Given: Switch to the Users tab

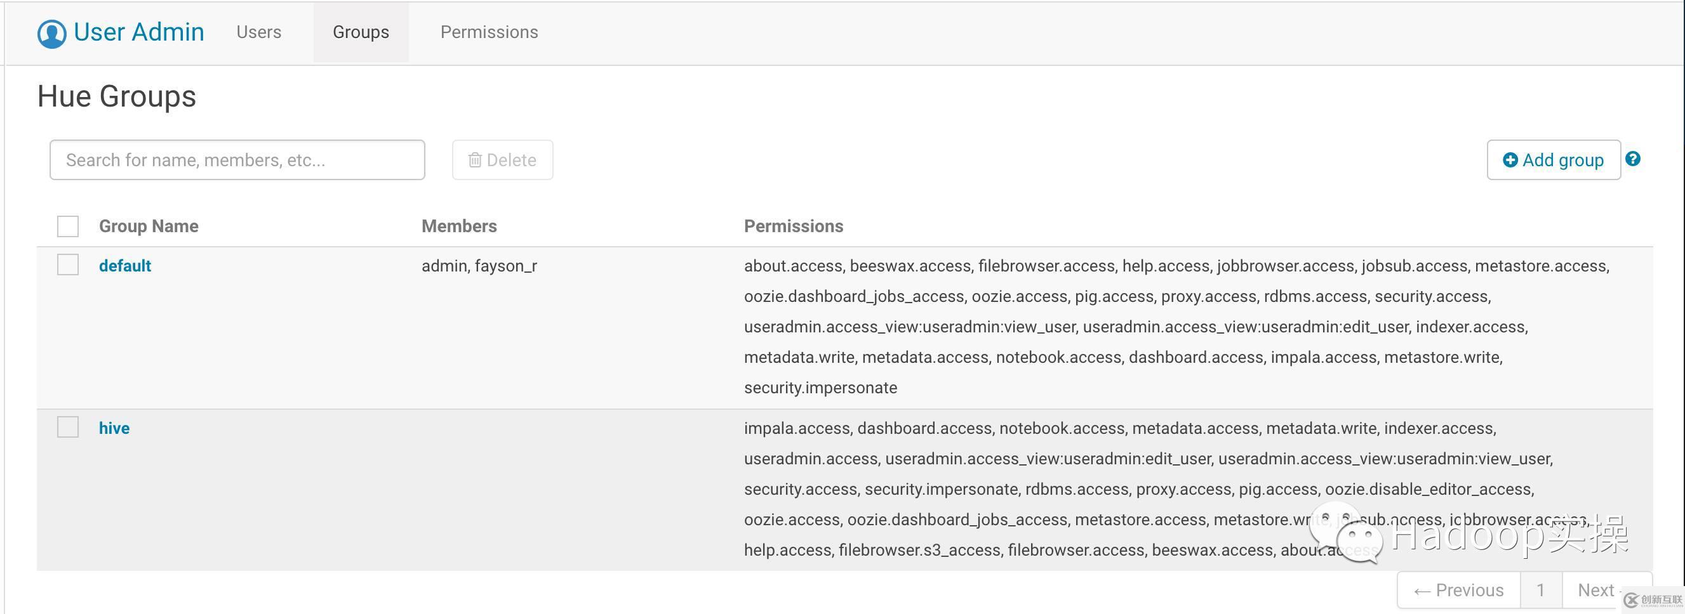Looking at the screenshot, I should tap(259, 32).
